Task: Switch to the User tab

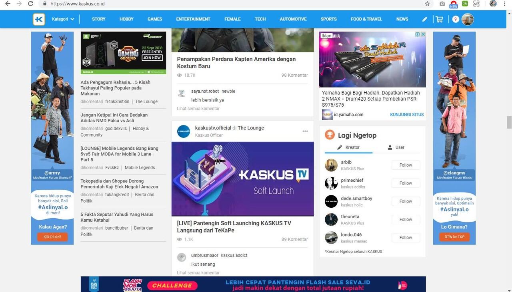Action: (396, 147)
